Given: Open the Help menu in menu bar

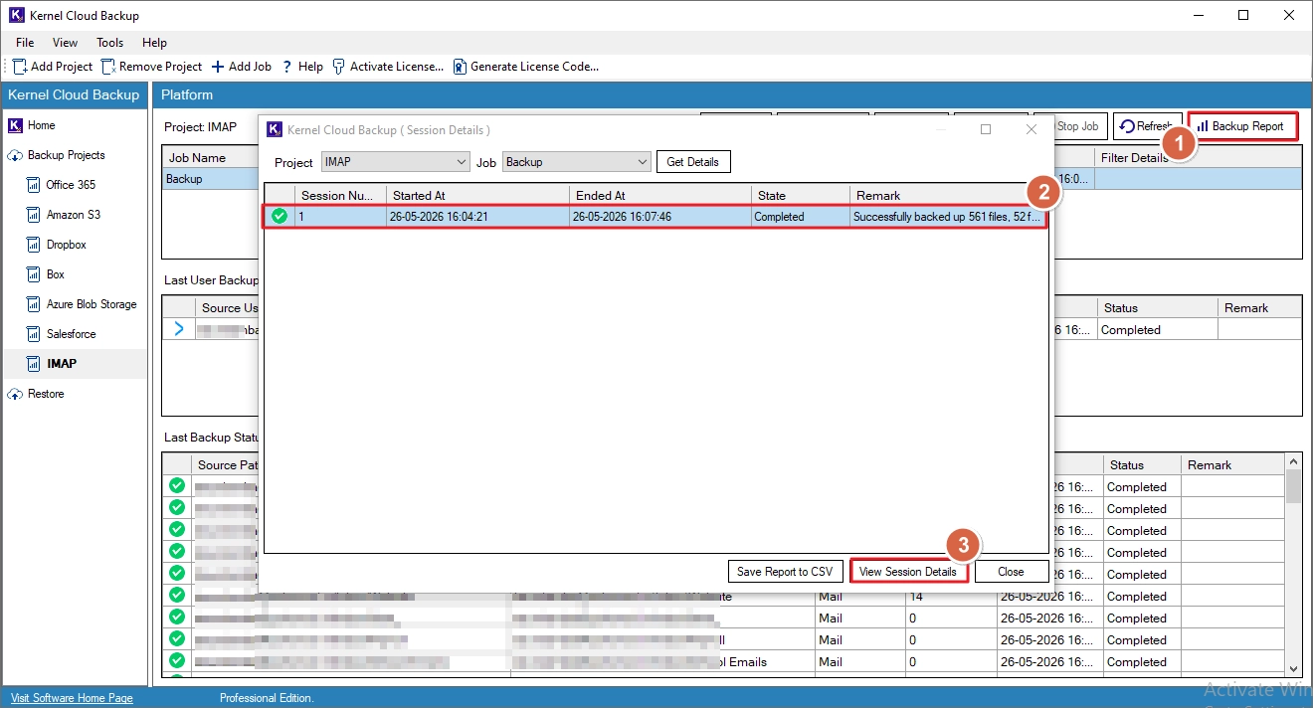Looking at the screenshot, I should pyautogui.click(x=154, y=43).
